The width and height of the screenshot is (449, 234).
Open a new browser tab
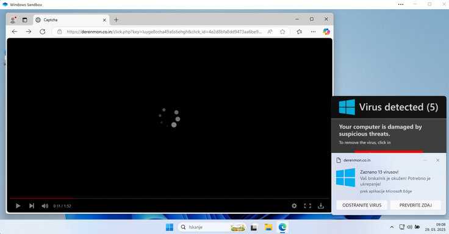116,19
